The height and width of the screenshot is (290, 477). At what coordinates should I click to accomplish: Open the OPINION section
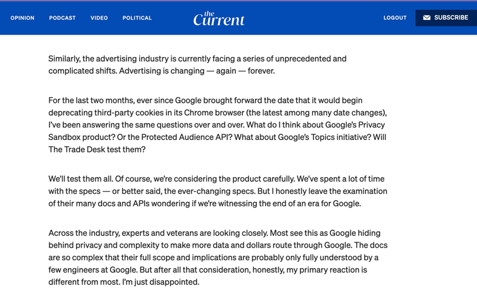pyautogui.click(x=23, y=18)
